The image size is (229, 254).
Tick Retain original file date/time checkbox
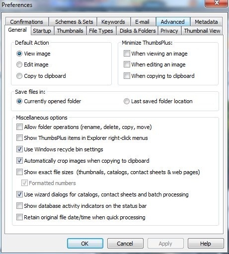[19, 217]
